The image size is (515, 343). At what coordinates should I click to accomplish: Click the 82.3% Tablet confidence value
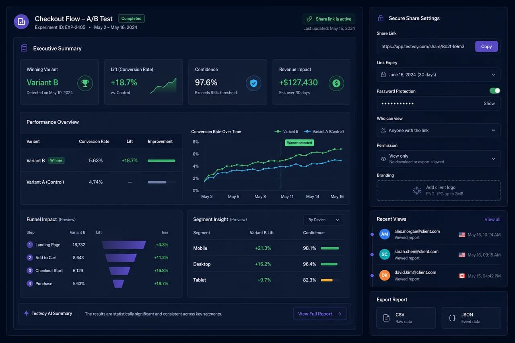310,280
